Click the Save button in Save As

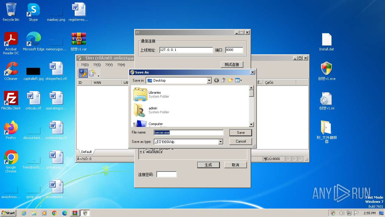pos(241,133)
